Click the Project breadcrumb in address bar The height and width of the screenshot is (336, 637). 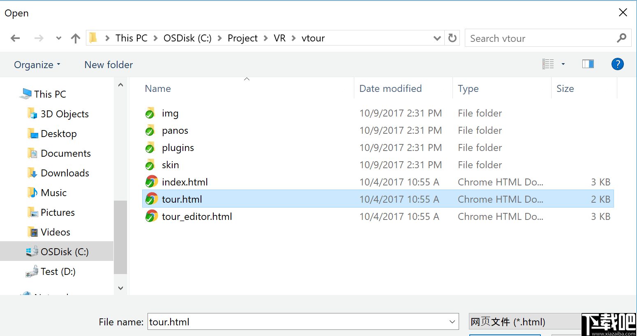242,38
